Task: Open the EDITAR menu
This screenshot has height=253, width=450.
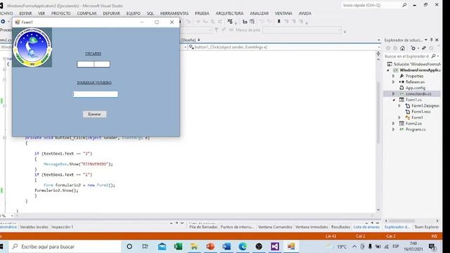Action: [25, 13]
